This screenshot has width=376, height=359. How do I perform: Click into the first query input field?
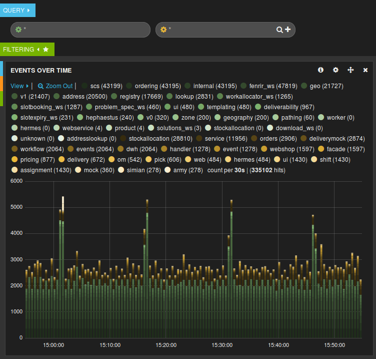pos(80,30)
